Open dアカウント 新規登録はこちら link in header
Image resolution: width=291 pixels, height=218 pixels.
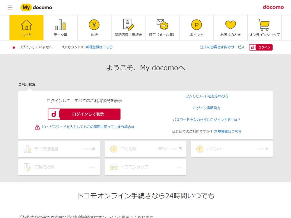pos(99,47)
